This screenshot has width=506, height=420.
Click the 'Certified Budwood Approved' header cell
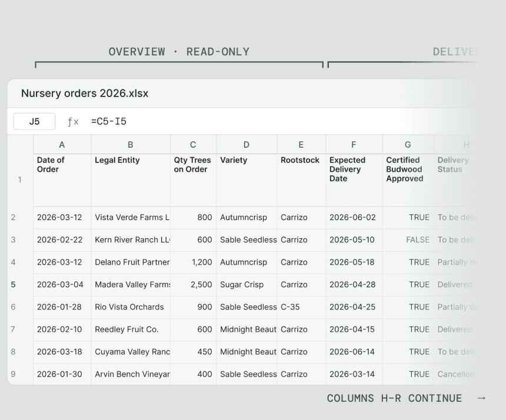[x=408, y=180]
